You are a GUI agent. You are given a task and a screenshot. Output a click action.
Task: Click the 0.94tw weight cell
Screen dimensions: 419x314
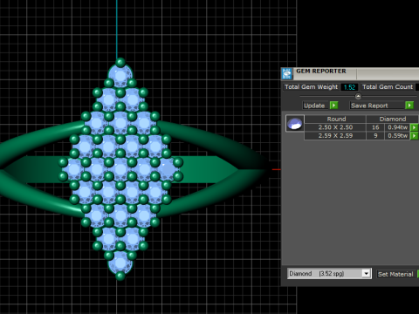[x=397, y=127]
